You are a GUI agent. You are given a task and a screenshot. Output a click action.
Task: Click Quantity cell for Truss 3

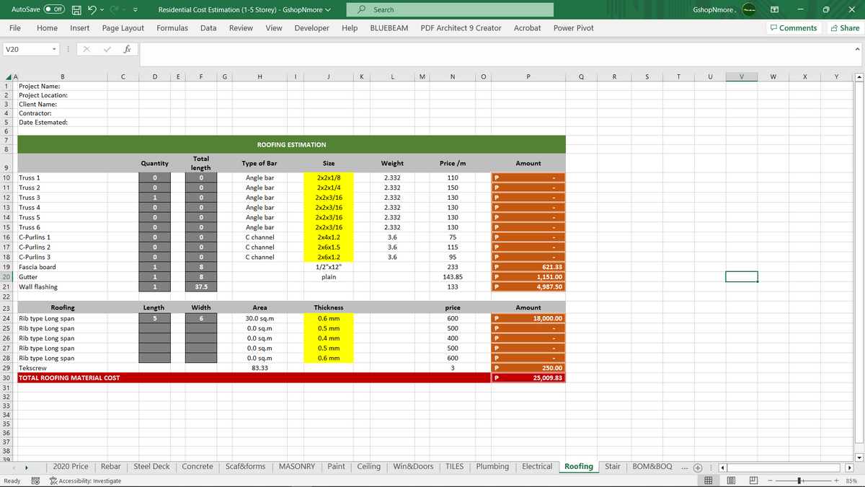click(x=155, y=197)
